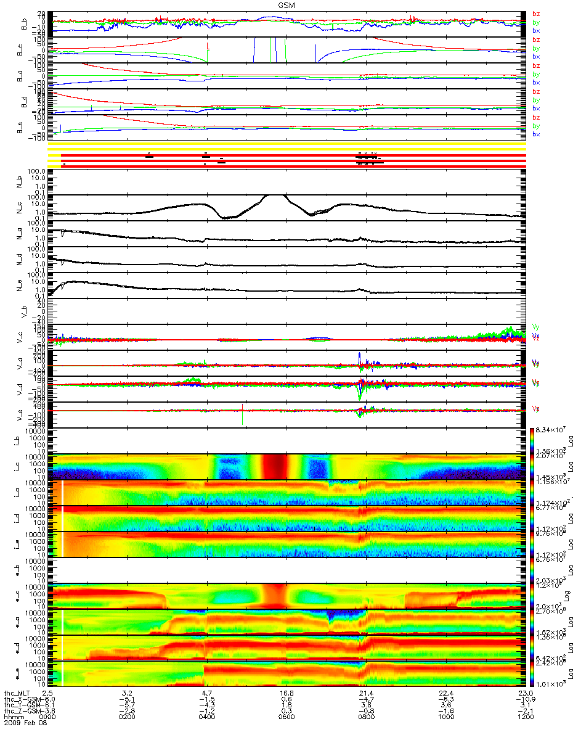
Task: Select the e_e electron spectrogram label
Action: click(18, 674)
